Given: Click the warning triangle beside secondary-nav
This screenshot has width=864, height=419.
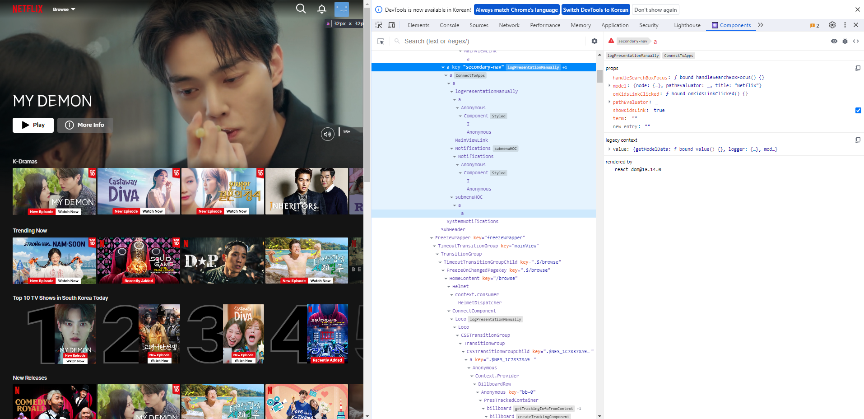Looking at the screenshot, I should (611, 41).
